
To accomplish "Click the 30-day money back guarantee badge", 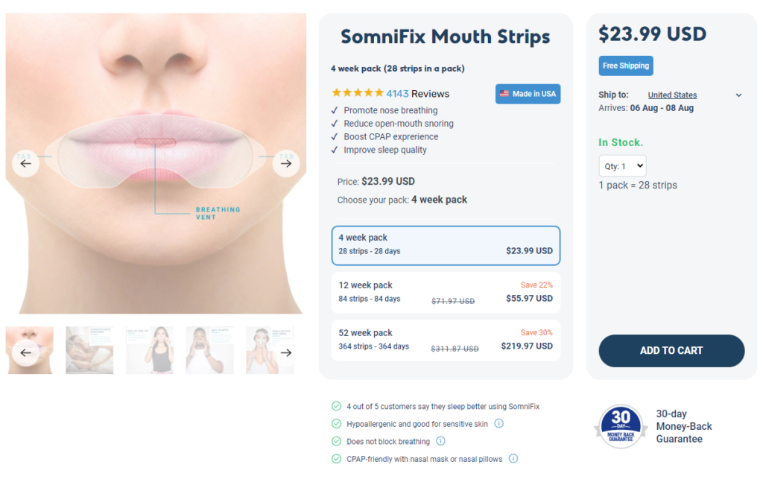I will [x=621, y=426].
